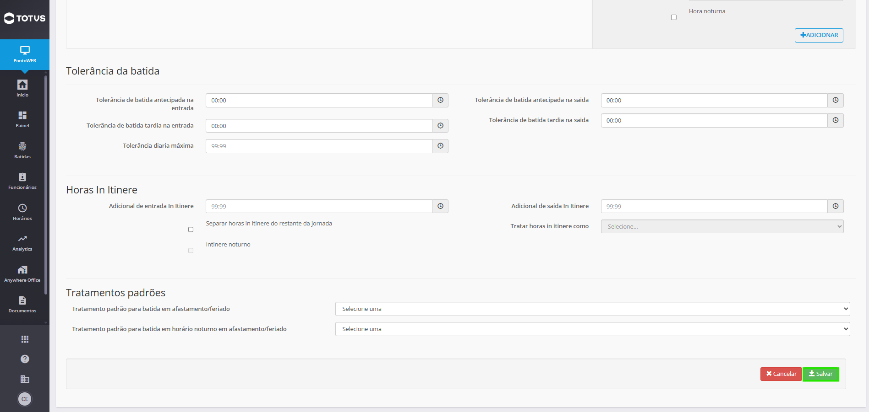Image resolution: width=869 pixels, height=412 pixels.
Task: Click the ADICIONAR button
Action: (819, 35)
